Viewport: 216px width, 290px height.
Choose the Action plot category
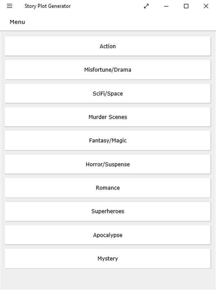(x=107, y=46)
